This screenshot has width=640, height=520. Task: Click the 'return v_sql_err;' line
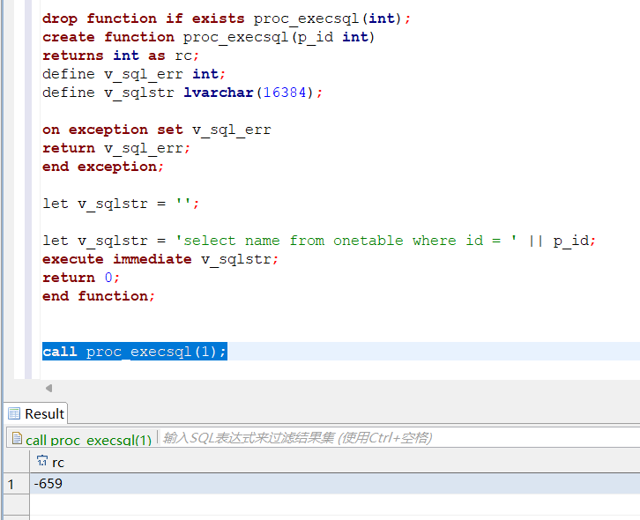(116, 148)
